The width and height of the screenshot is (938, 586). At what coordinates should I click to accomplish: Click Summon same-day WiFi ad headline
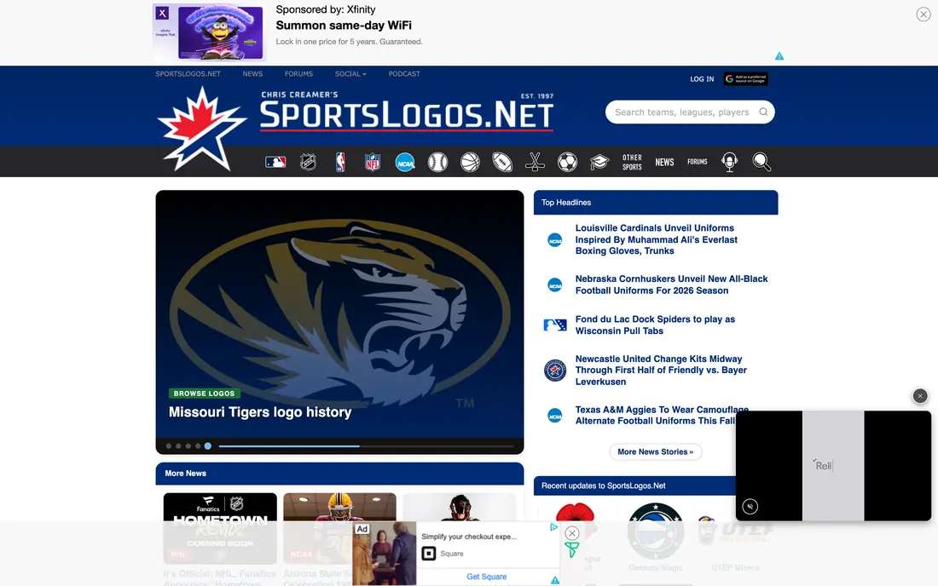coord(344,25)
